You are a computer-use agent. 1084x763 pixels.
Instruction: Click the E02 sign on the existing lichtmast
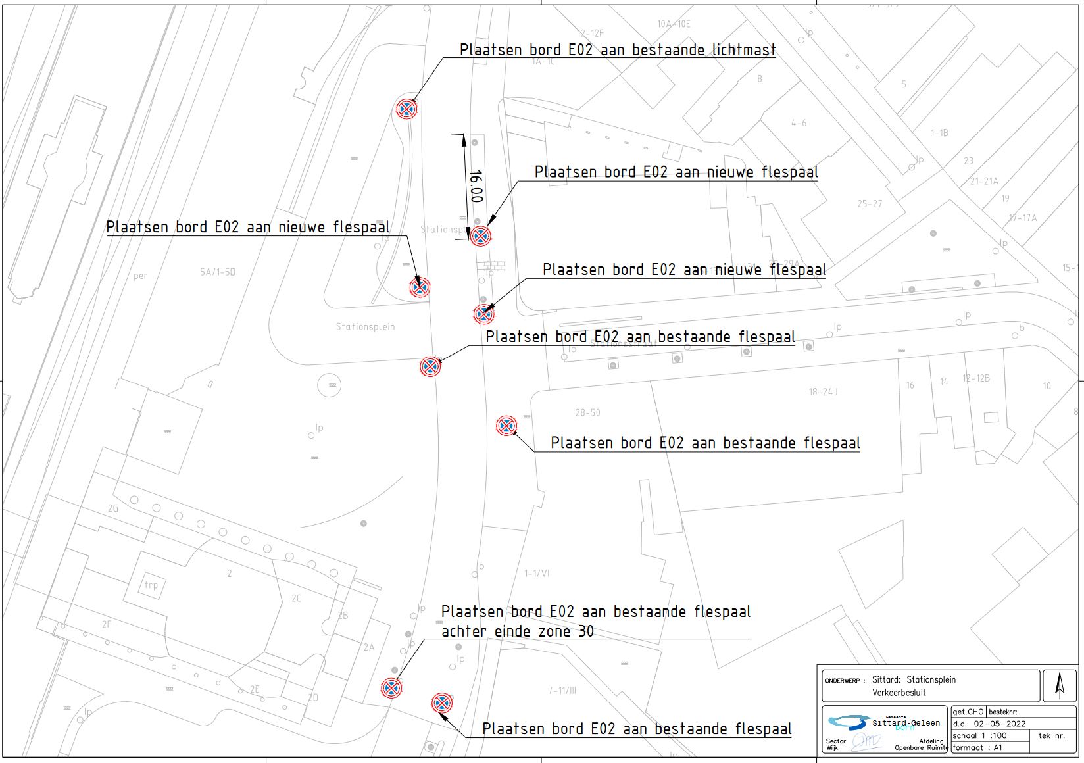(406, 109)
